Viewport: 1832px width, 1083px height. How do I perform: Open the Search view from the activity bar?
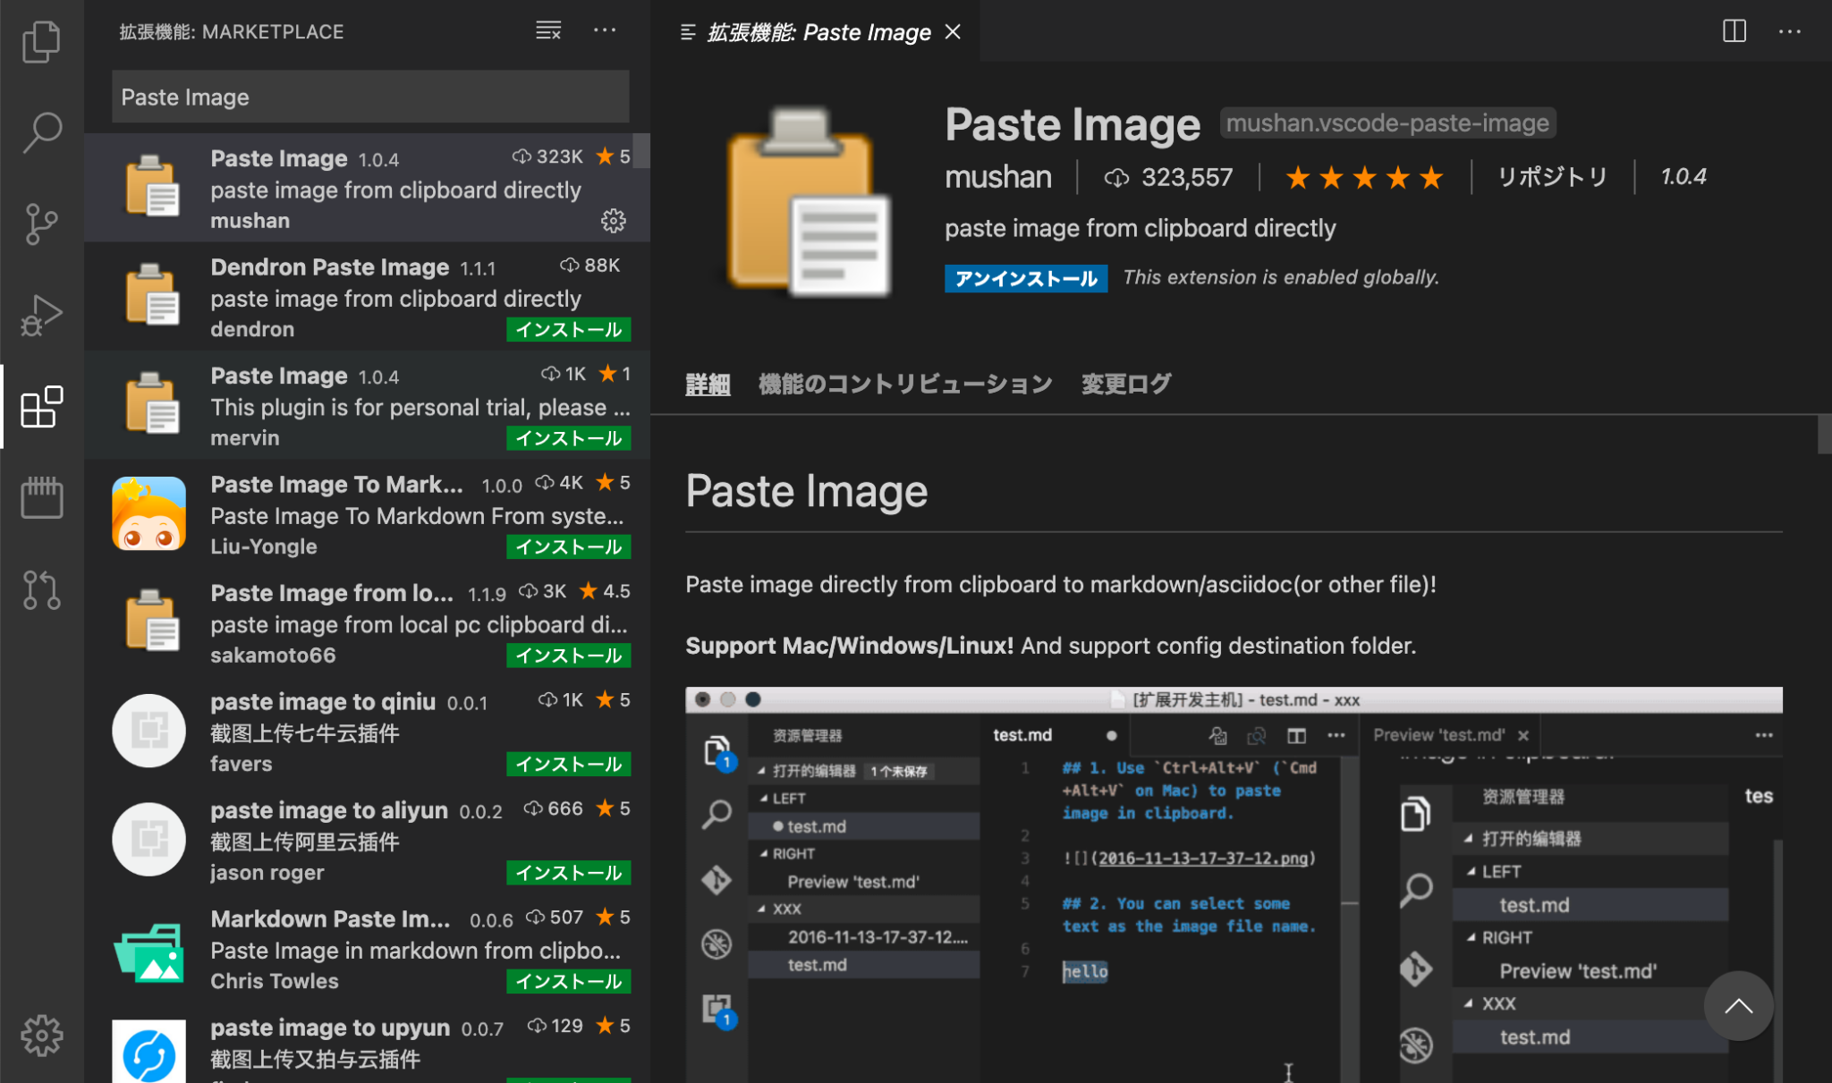pos(41,132)
